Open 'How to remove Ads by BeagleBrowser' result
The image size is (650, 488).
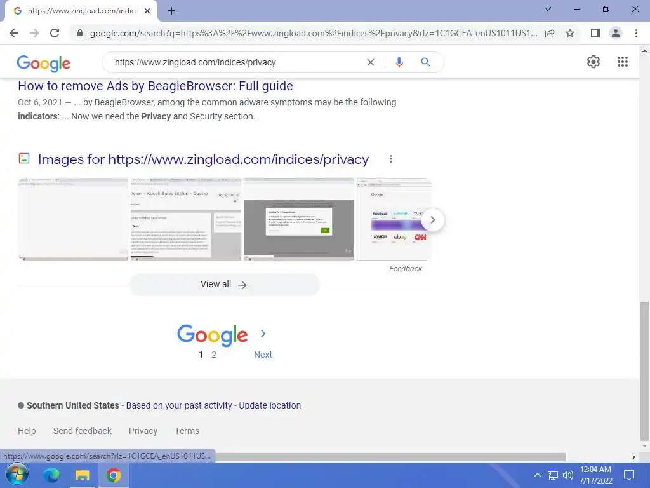click(x=156, y=86)
